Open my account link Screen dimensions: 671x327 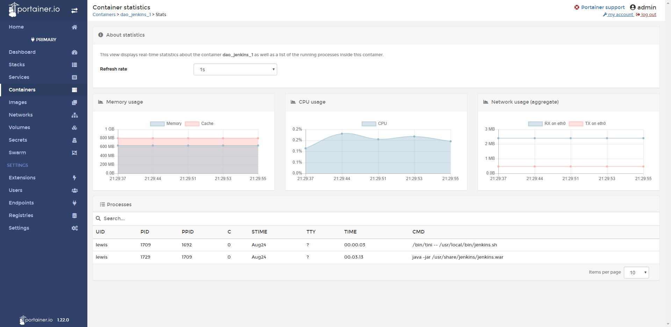[618, 15]
